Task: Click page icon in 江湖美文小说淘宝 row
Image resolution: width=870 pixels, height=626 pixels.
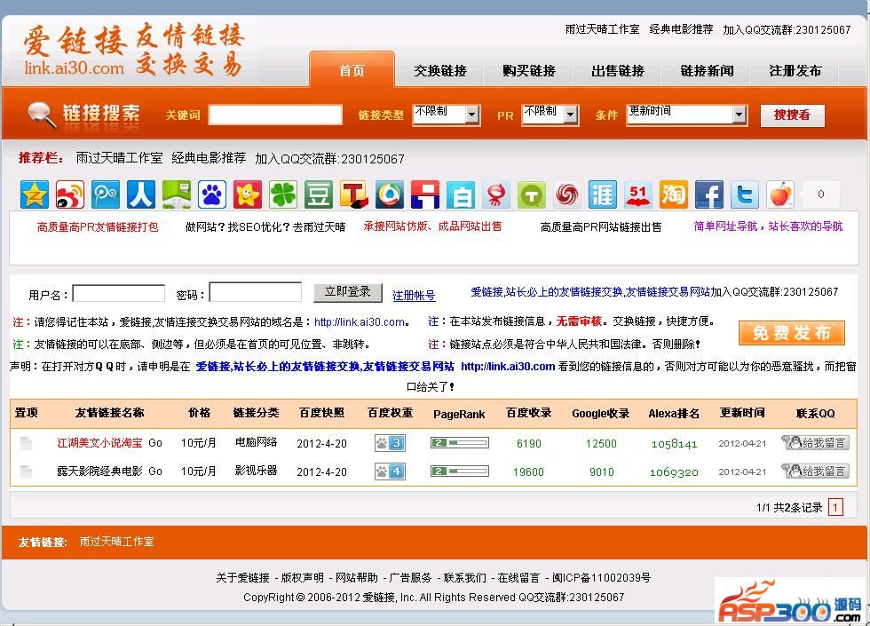Action: tap(26, 443)
